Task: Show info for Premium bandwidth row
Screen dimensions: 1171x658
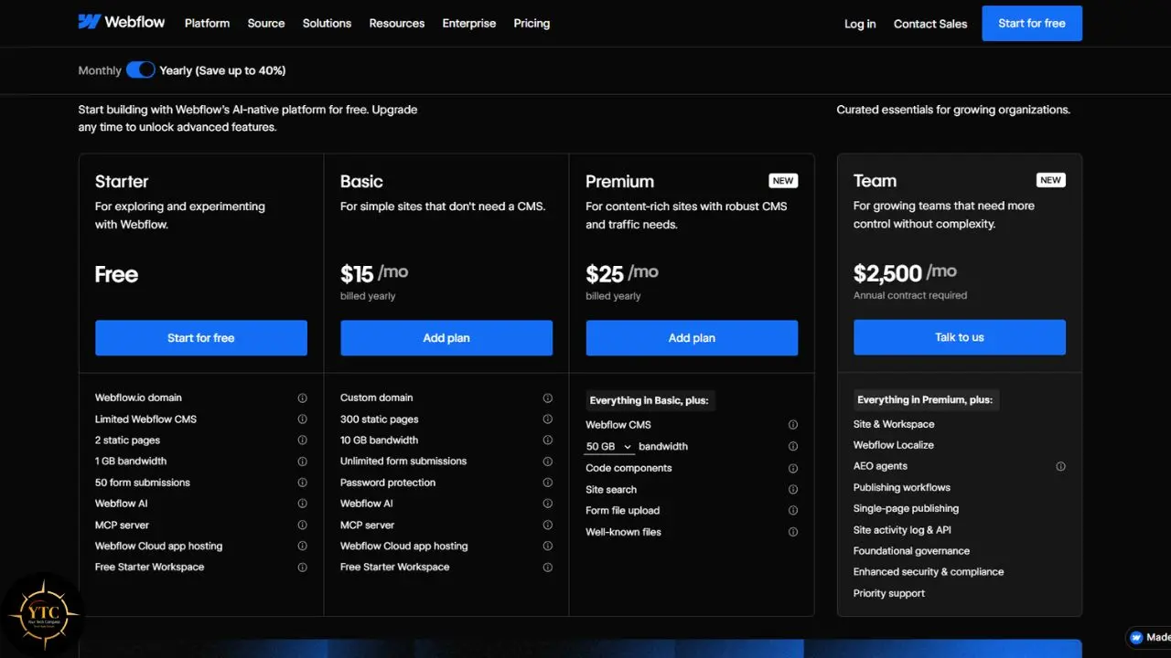Action: click(x=792, y=447)
